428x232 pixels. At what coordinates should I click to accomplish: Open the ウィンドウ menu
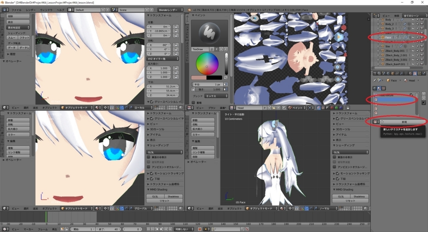pos(46,10)
